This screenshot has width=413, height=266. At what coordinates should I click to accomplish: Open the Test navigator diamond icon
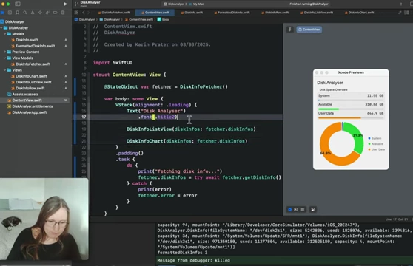[x=40, y=13]
